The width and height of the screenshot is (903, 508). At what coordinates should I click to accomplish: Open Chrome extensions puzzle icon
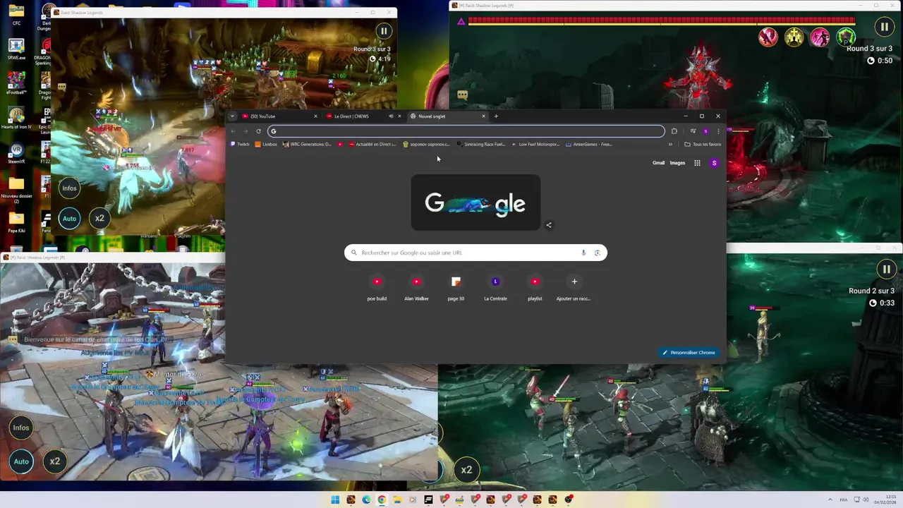tap(674, 131)
